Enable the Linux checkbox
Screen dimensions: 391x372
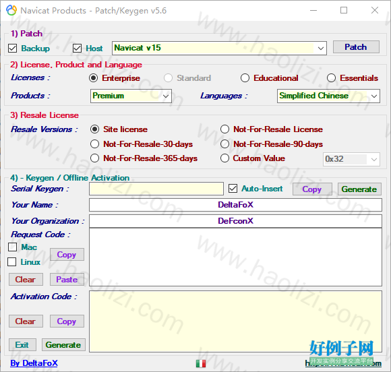[12, 262]
